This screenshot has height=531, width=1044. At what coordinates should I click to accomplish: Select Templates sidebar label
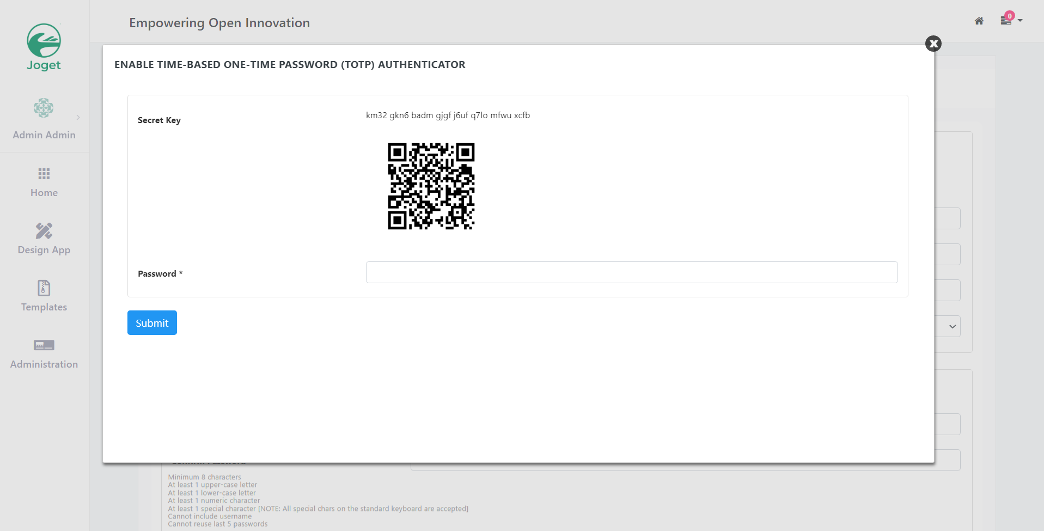point(44,307)
